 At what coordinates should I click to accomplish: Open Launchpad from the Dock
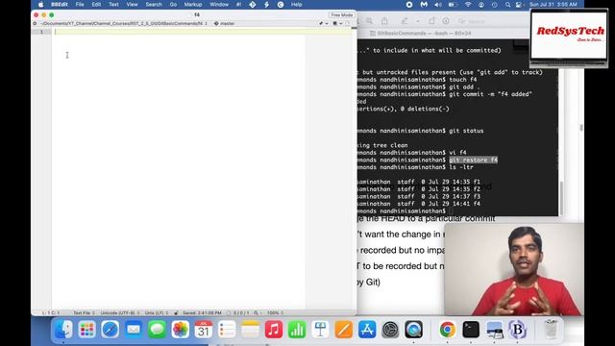pyautogui.click(x=86, y=330)
